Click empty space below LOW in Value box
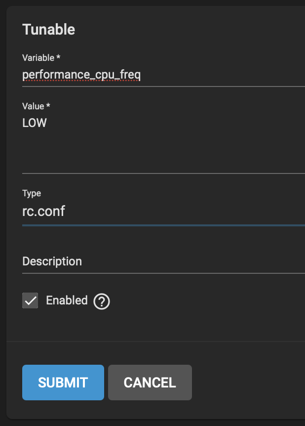Screen dimensions: 305x426 (x=163, y=152)
